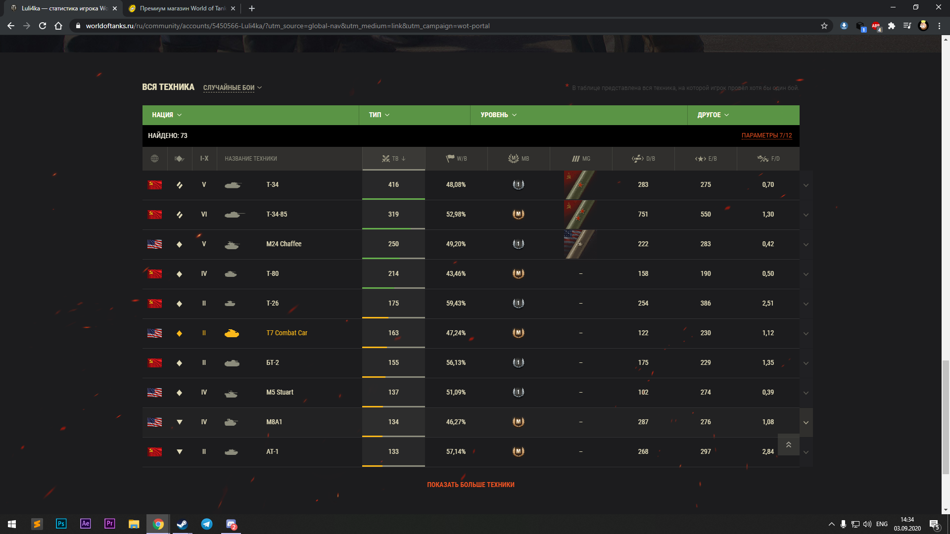Click the USA flag in M24 Chaffee row
The height and width of the screenshot is (534, 950).
[155, 244]
